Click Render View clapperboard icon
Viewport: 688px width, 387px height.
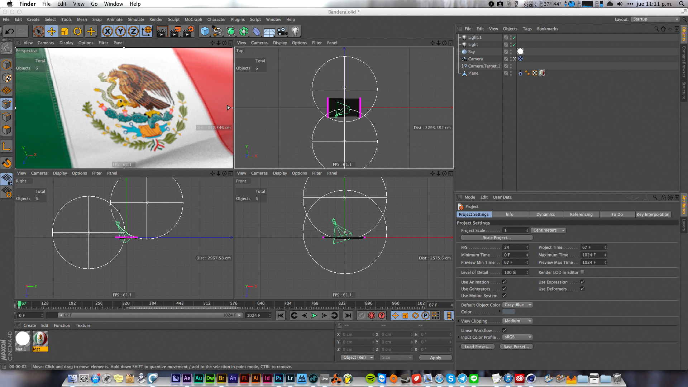[x=162, y=32]
